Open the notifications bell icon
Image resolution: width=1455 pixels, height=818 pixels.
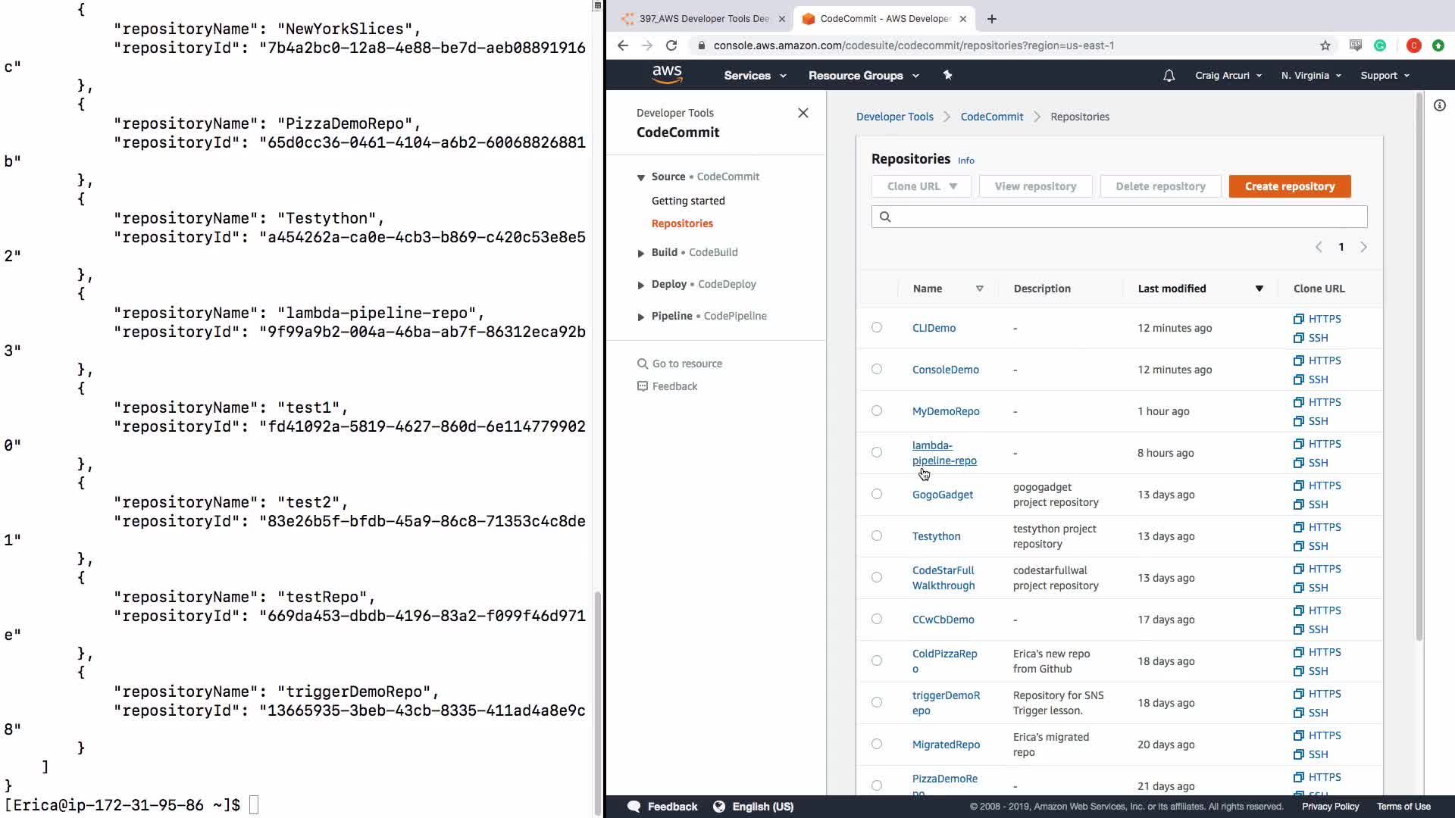coord(1169,76)
